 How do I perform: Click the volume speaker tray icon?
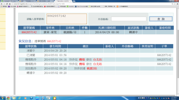164,98
